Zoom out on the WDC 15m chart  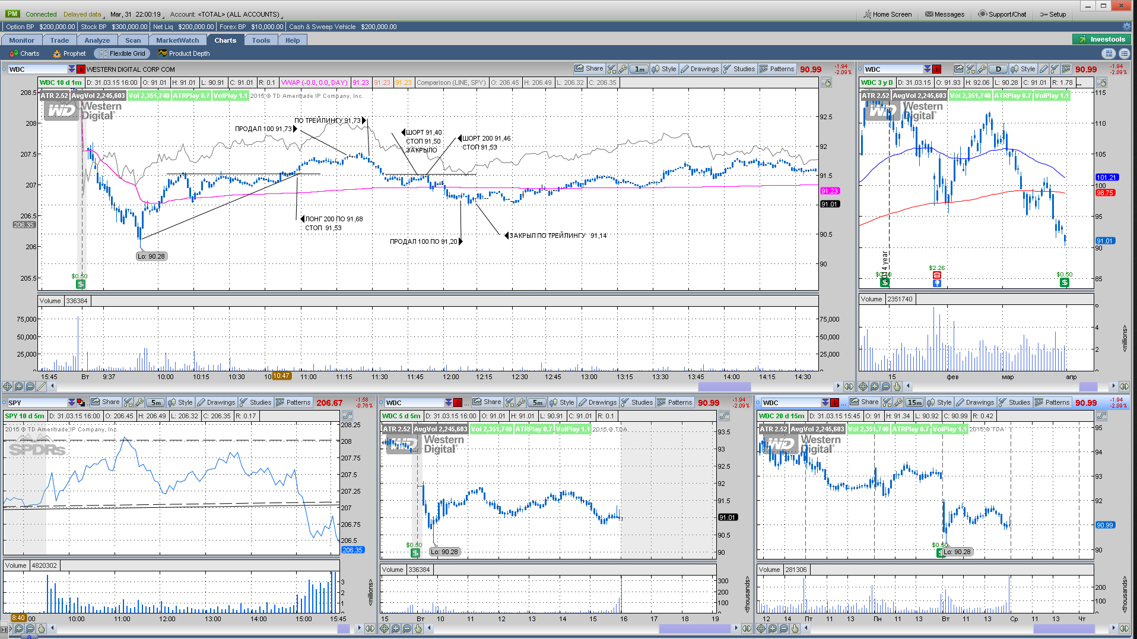tap(783, 628)
